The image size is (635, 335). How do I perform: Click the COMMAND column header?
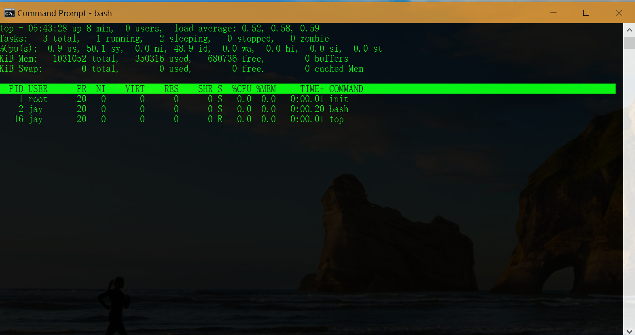click(x=346, y=89)
